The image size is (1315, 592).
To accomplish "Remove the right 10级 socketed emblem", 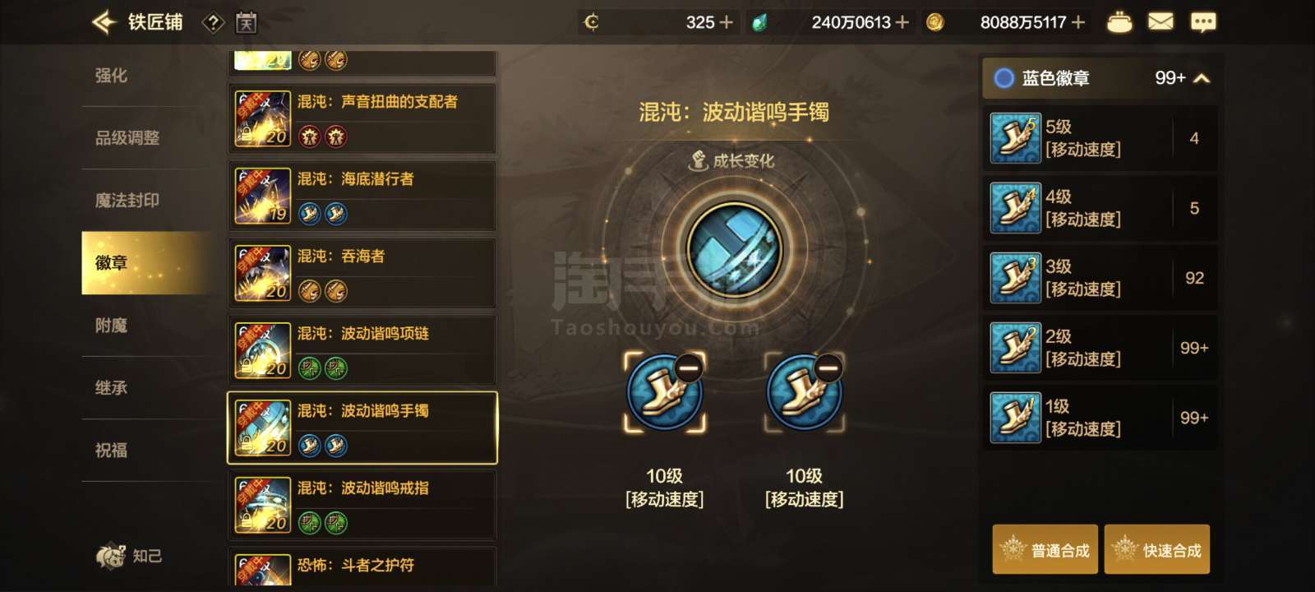I will tap(828, 368).
